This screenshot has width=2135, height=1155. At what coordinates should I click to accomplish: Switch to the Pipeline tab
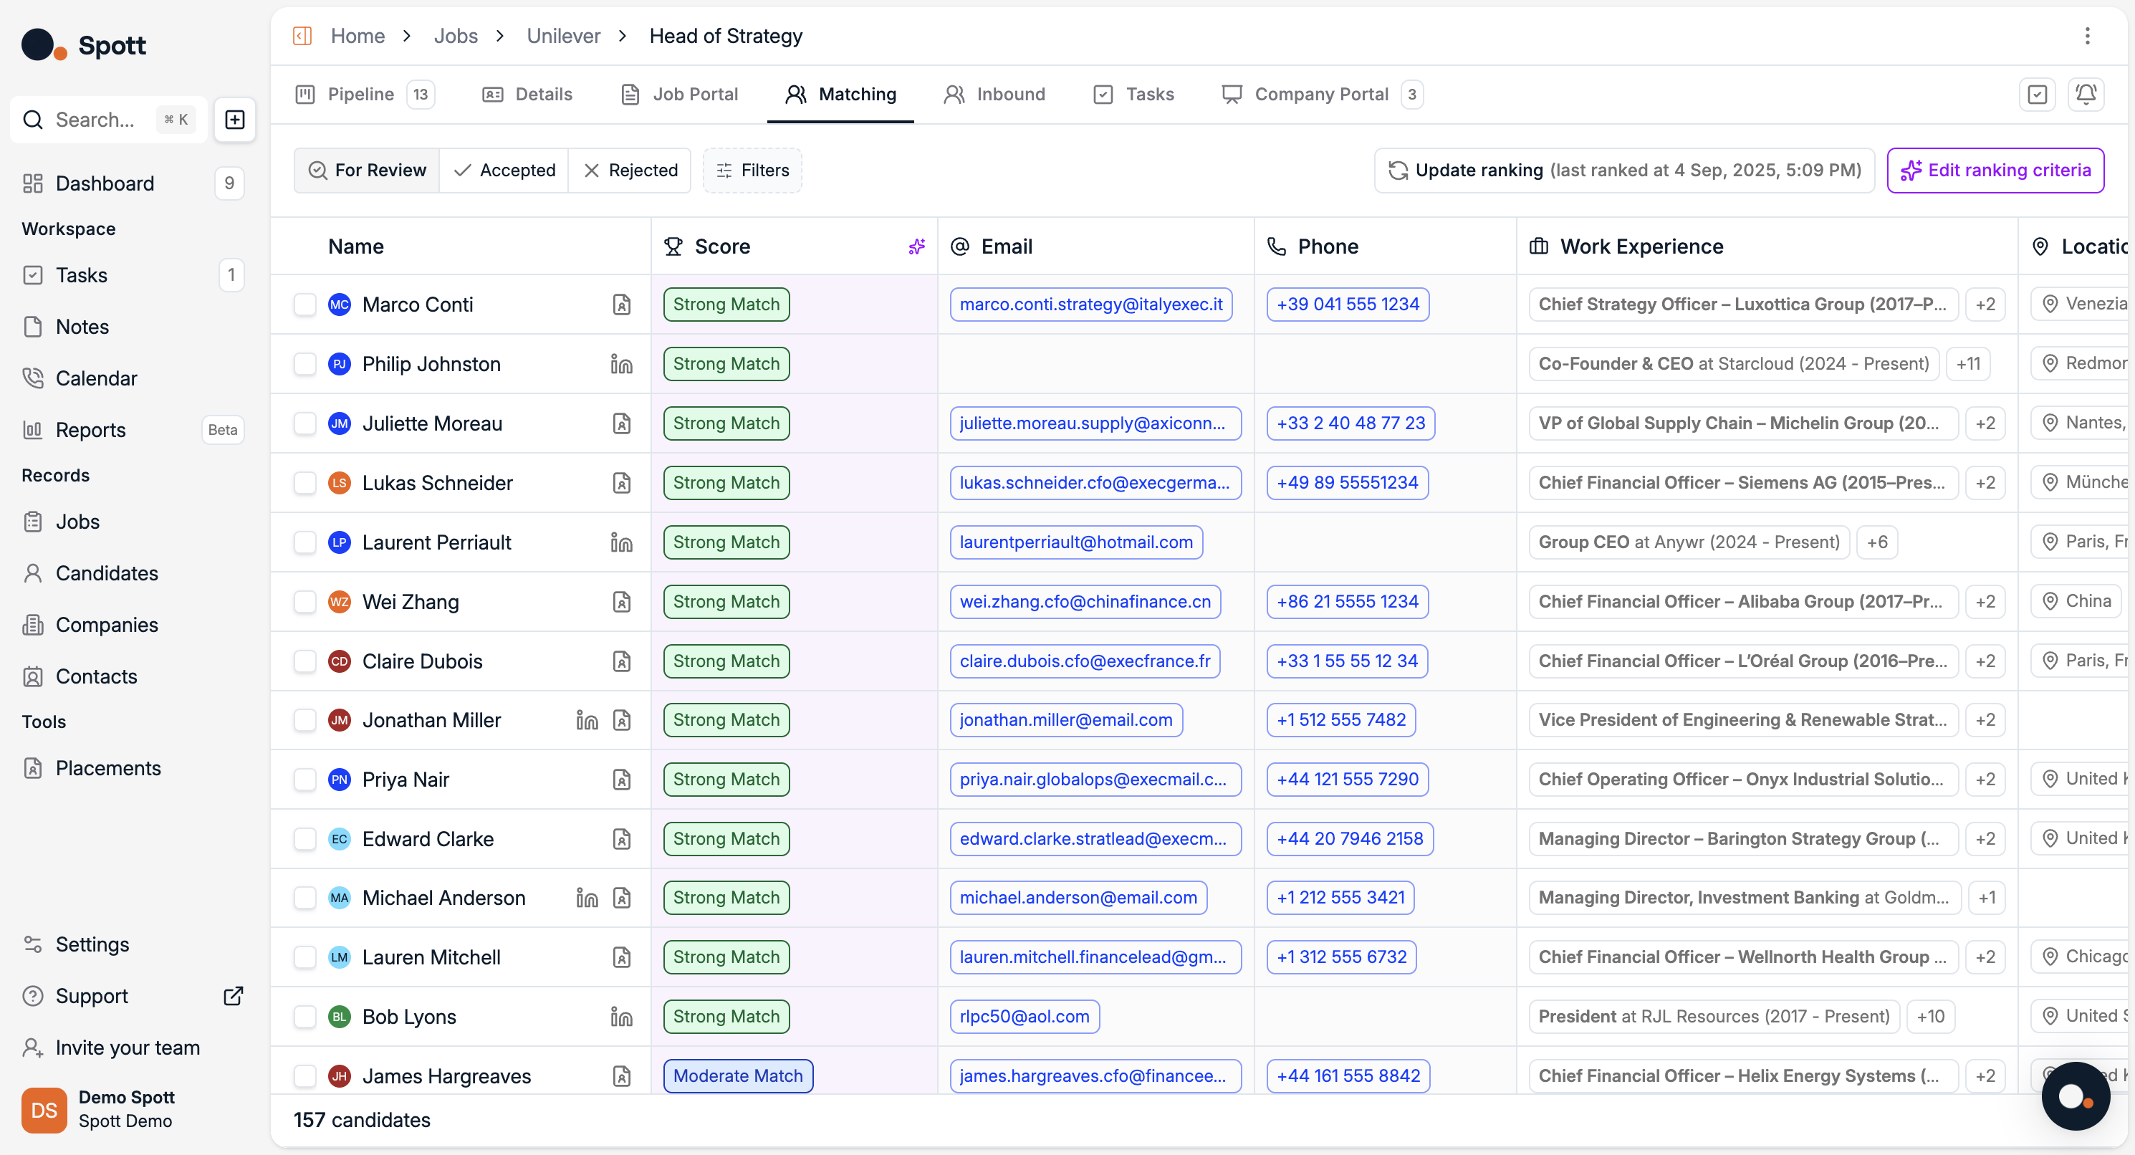click(x=365, y=94)
